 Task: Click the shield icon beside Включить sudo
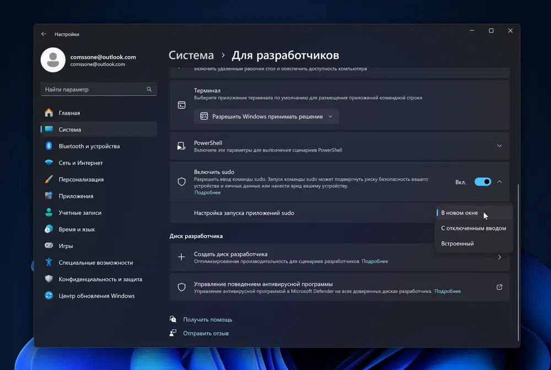[x=182, y=182]
